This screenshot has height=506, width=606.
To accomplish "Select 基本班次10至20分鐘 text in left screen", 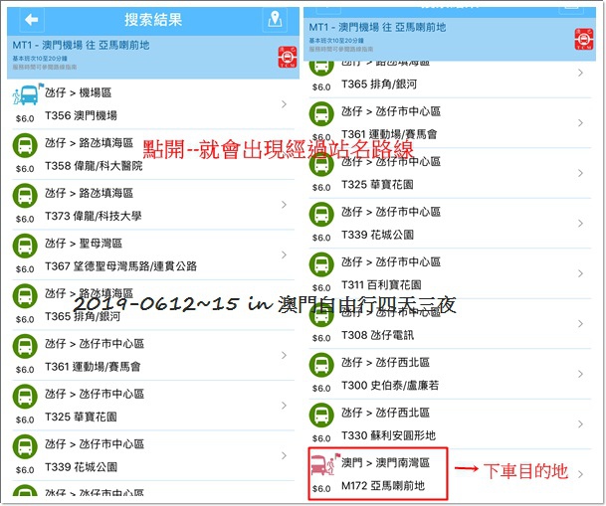I will (x=40, y=59).
